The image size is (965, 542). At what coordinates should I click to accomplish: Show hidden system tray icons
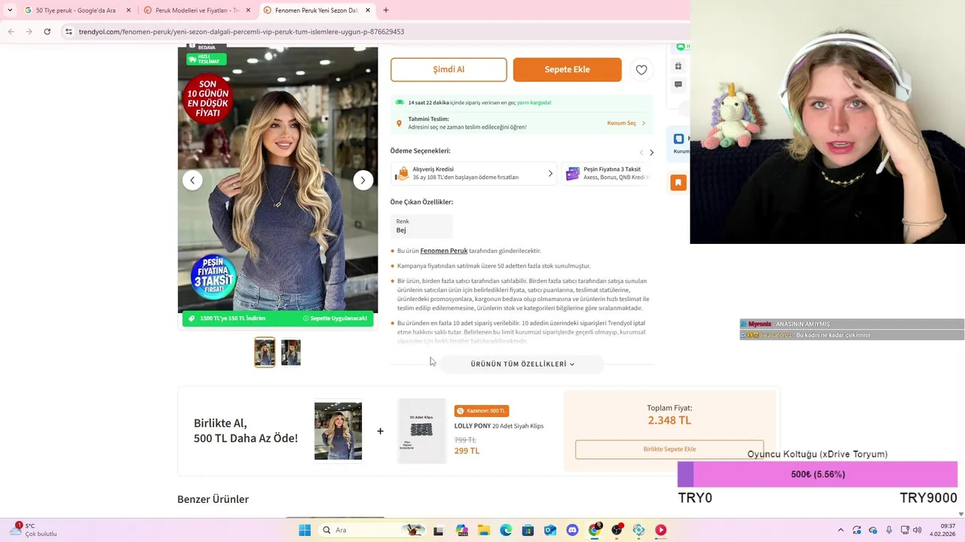841,530
